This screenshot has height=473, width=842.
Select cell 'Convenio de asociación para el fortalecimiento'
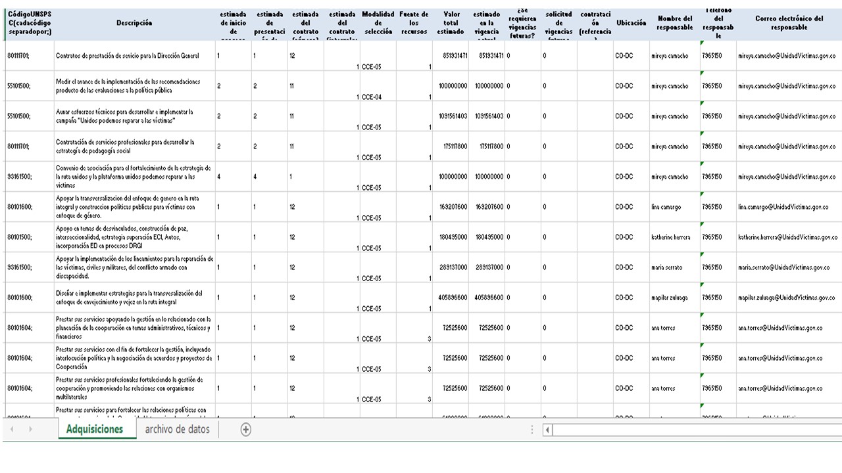click(134, 177)
